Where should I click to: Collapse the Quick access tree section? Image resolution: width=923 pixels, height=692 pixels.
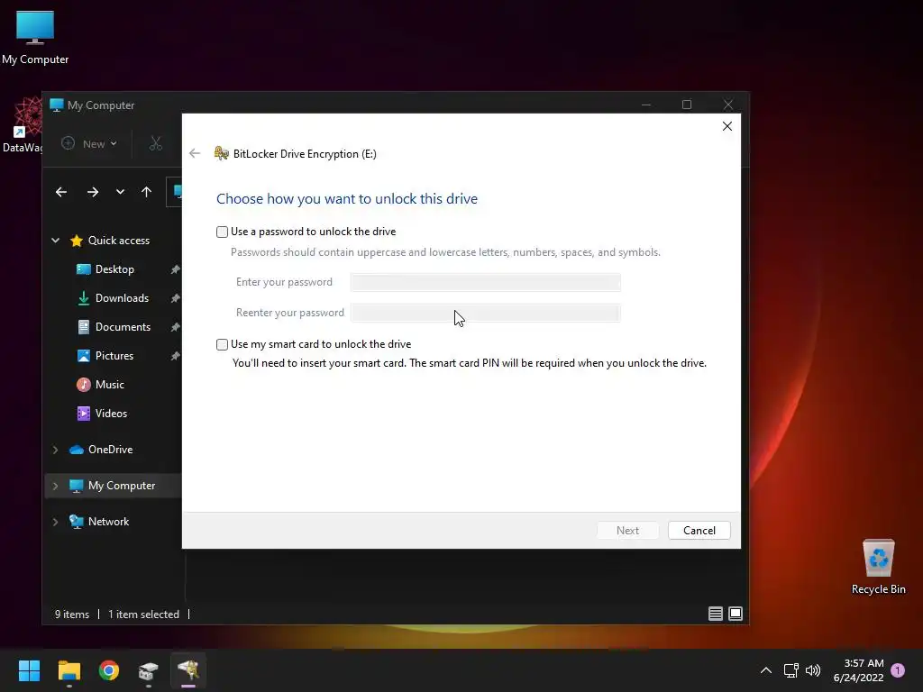[55, 240]
